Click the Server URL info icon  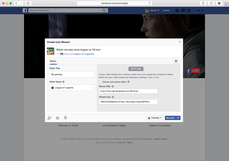coord(113,86)
